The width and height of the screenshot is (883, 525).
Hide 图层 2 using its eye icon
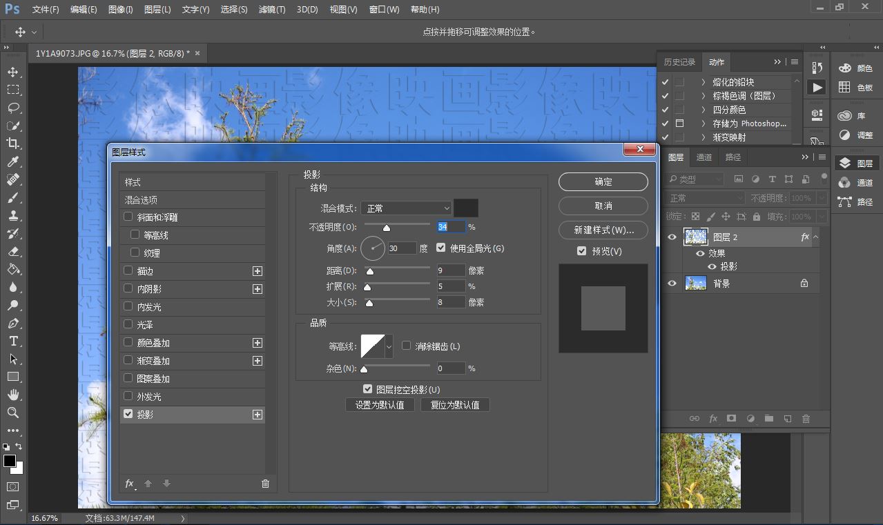(672, 237)
